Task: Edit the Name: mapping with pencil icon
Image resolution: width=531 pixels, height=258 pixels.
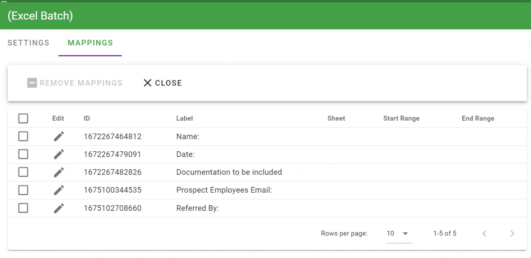Action: coord(59,136)
